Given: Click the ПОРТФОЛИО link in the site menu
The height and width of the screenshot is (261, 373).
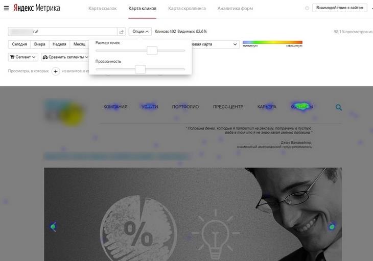Looking at the screenshot, I should (185, 107).
